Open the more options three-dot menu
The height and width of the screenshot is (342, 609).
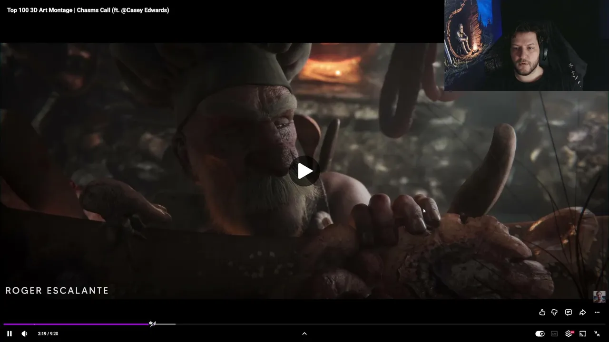click(x=597, y=312)
